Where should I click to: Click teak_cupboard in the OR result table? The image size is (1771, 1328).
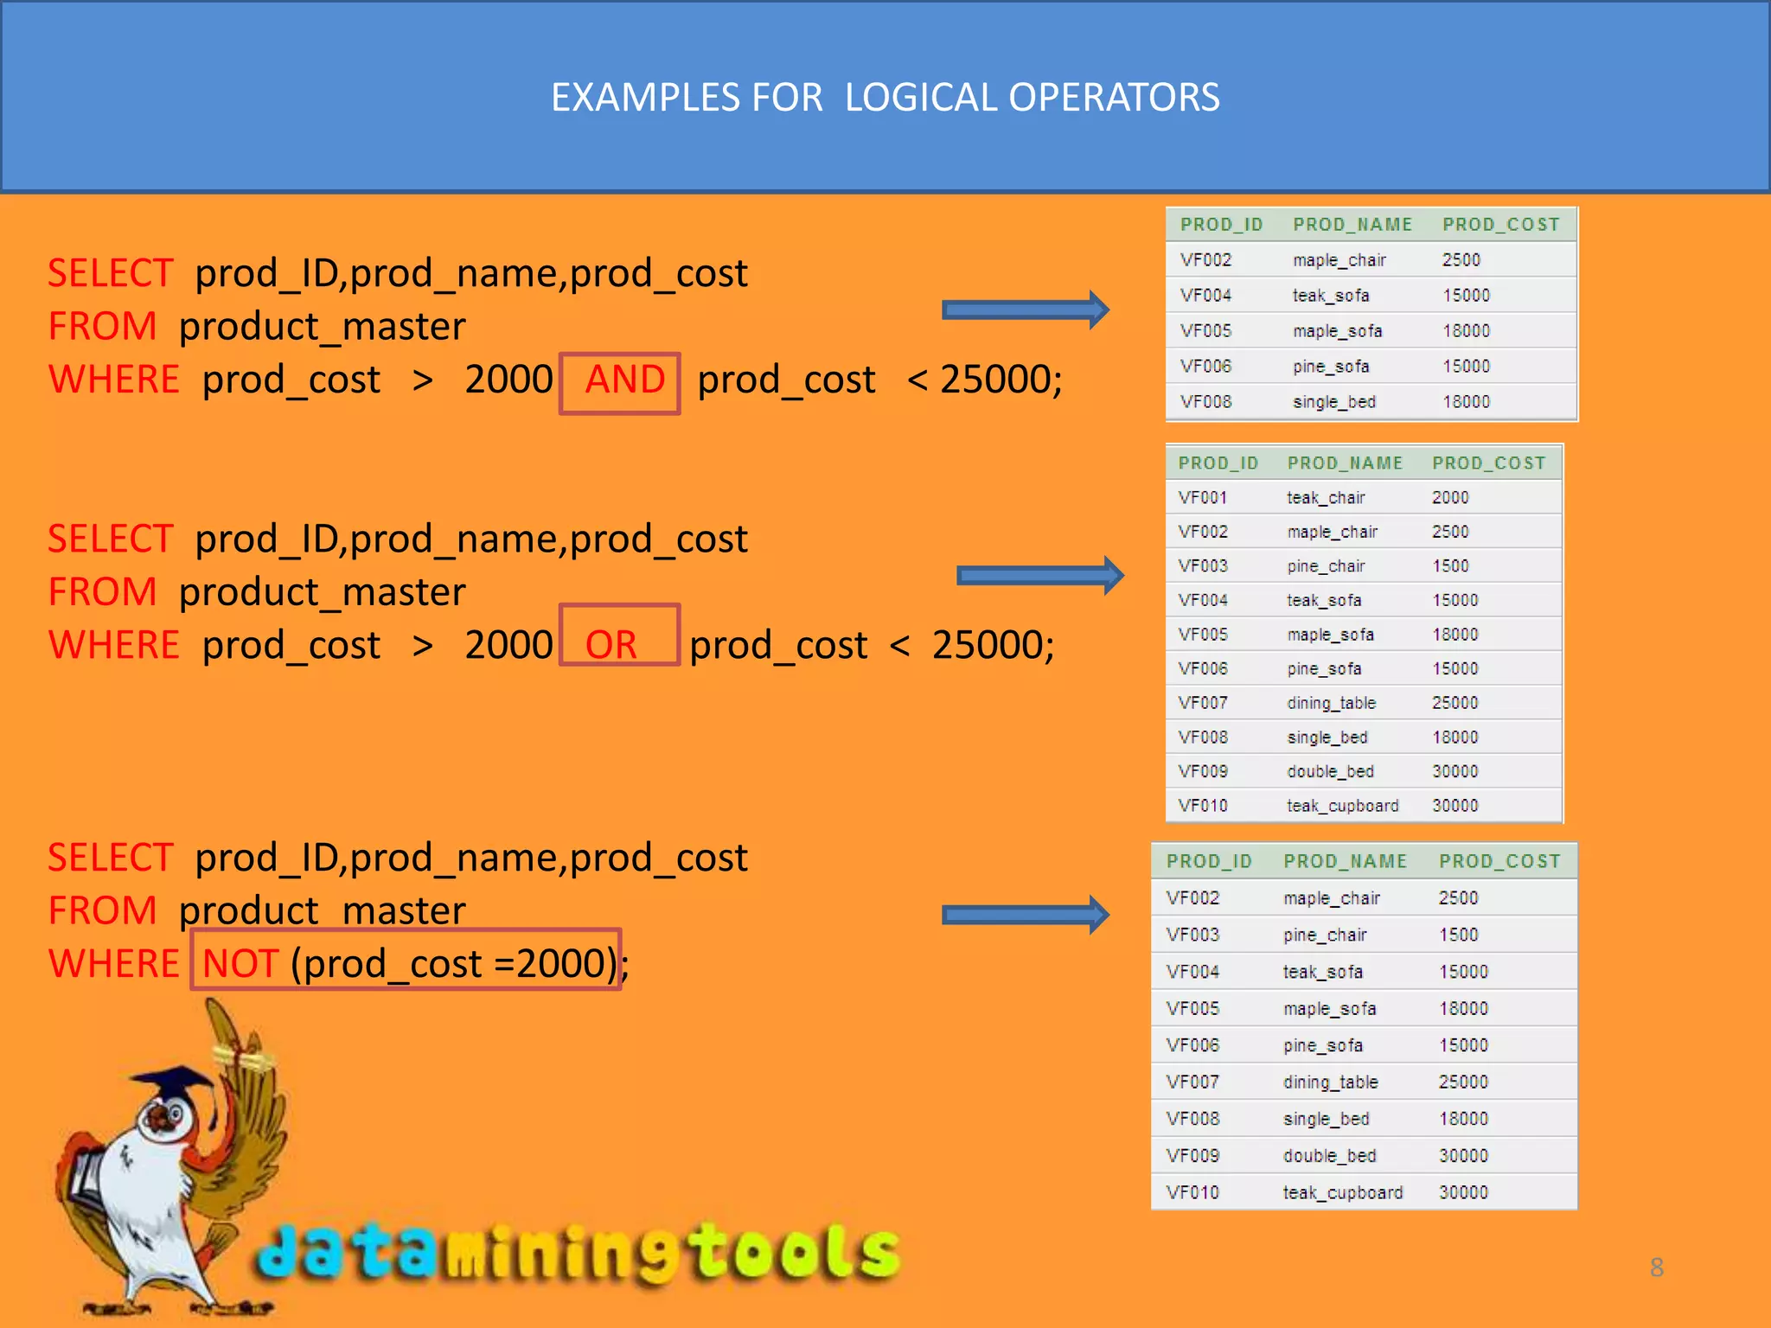point(1342,806)
